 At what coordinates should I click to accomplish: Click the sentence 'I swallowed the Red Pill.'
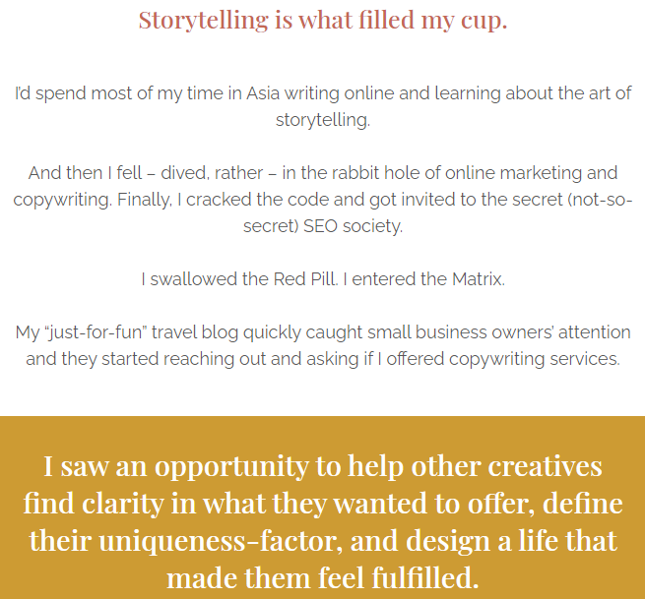click(239, 279)
